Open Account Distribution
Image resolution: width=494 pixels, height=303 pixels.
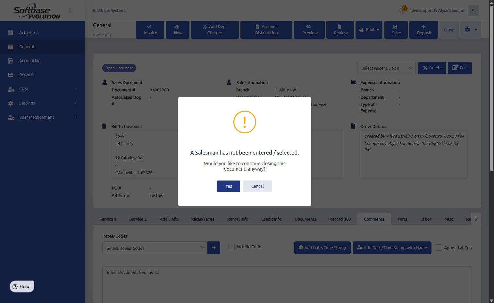coord(266,30)
